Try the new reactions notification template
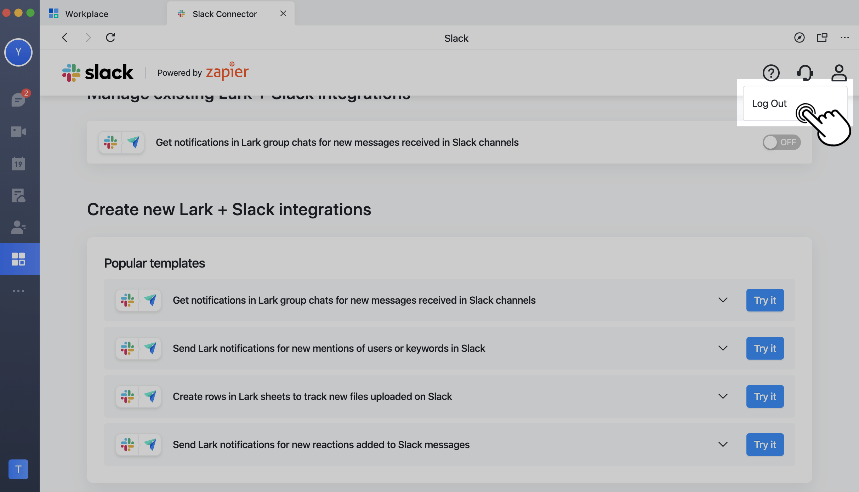Viewport: 859px width, 492px height. coord(765,445)
